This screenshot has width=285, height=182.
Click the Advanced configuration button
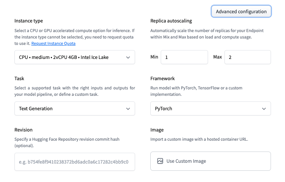point(241,12)
